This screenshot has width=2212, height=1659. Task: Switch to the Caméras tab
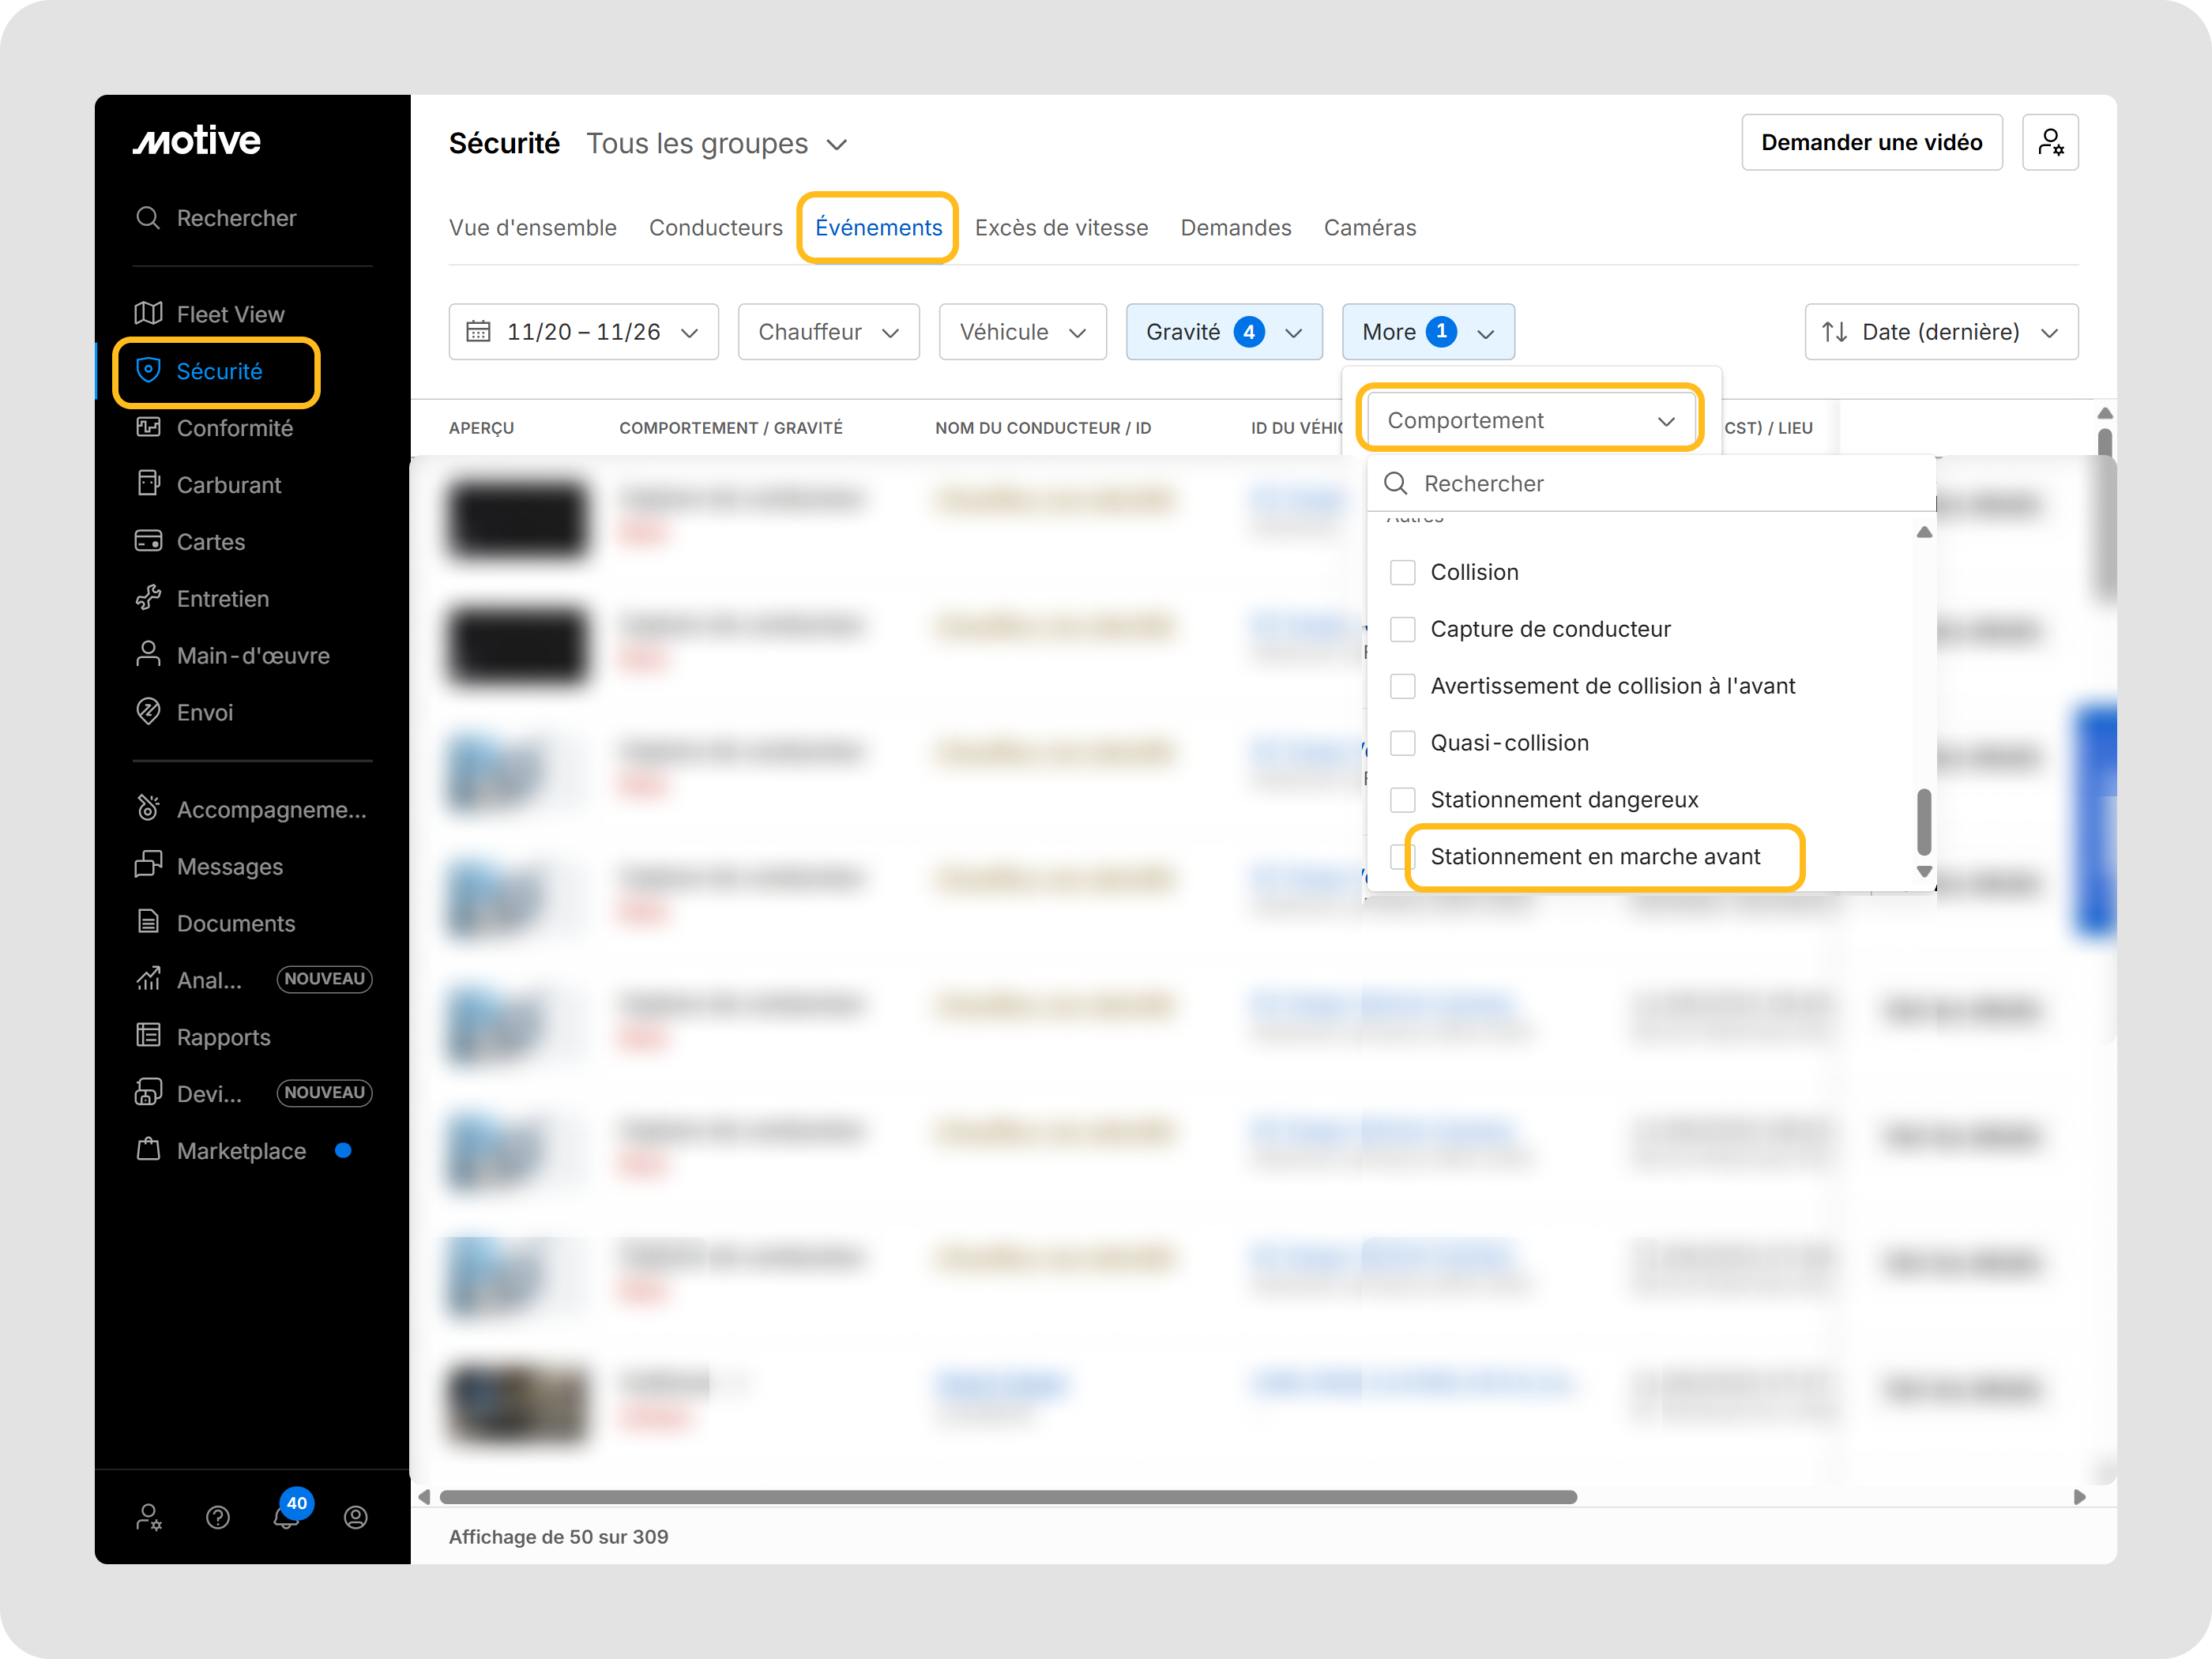(x=1369, y=228)
